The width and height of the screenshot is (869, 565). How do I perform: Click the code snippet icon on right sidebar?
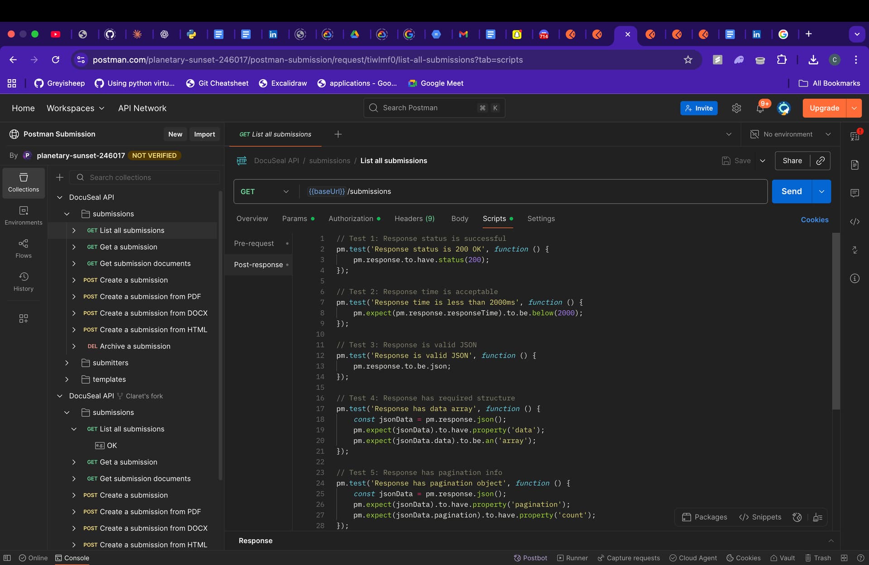pos(855,222)
